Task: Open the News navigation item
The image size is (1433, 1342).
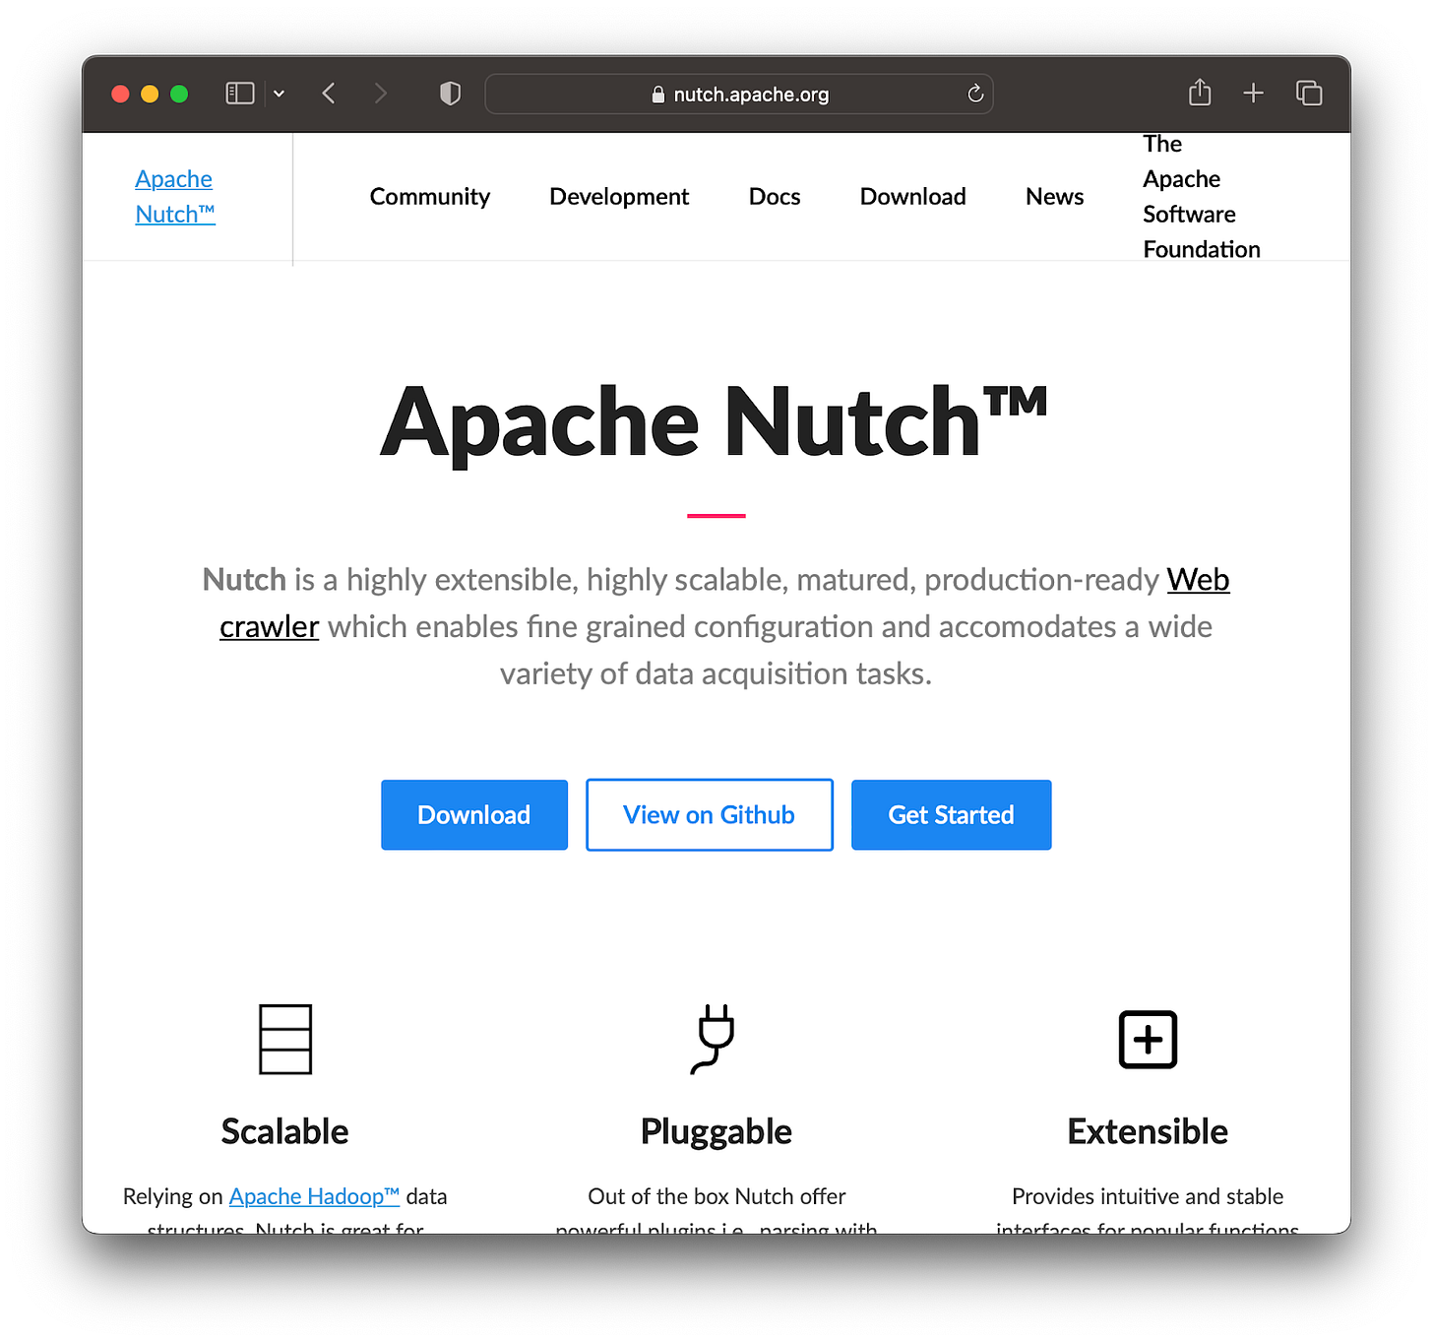Action: point(1055,197)
